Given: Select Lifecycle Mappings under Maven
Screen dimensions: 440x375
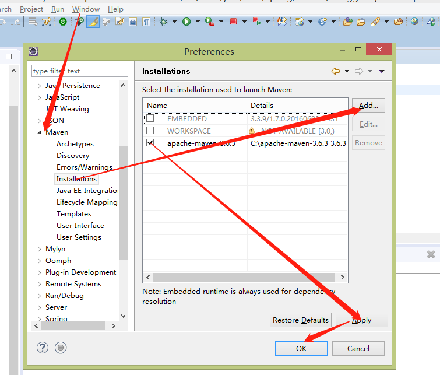Looking at the screenshot, I should [87, 202].
